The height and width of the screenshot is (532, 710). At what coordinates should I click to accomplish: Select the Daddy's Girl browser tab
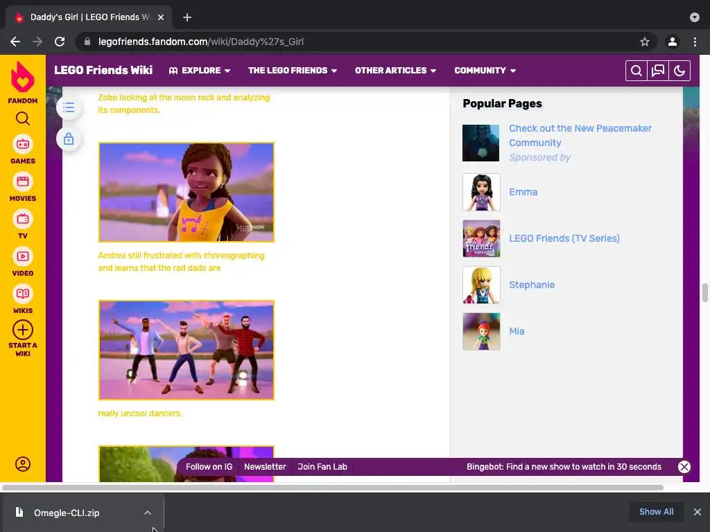[x=89, y=17]
